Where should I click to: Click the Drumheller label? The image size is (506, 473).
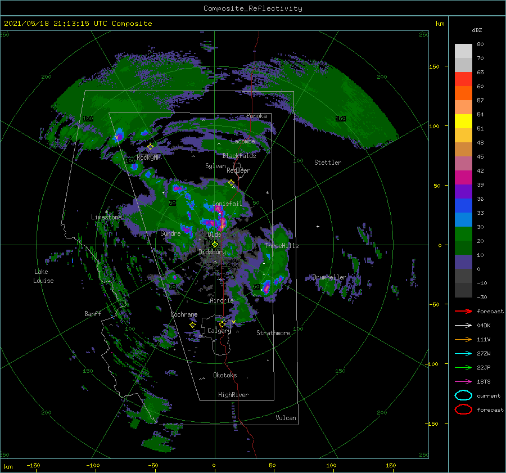[x=329, y=277]
